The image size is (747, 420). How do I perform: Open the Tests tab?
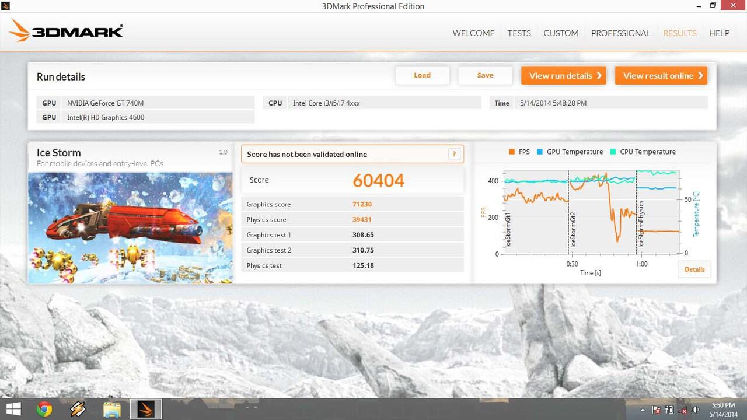point(519,33)
